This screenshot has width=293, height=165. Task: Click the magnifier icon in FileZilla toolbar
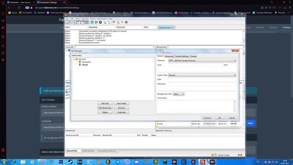[x=118, y=22]
